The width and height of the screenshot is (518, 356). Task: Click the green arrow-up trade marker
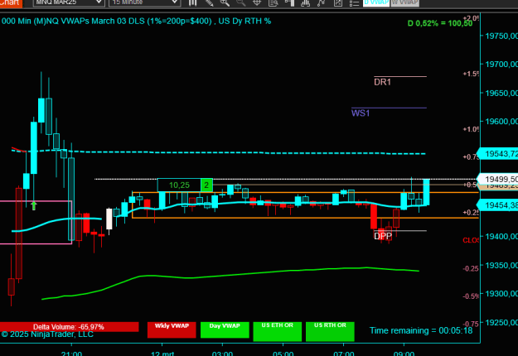point(34,205)
